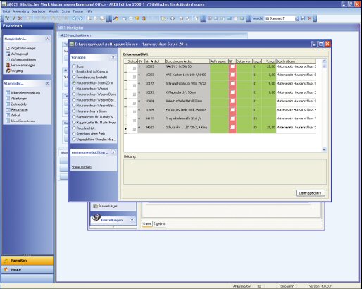Click the red X delete icon in left toolbar
This screenshot has width=362, height=289.
pyautogui.click(x=20, y=18)
